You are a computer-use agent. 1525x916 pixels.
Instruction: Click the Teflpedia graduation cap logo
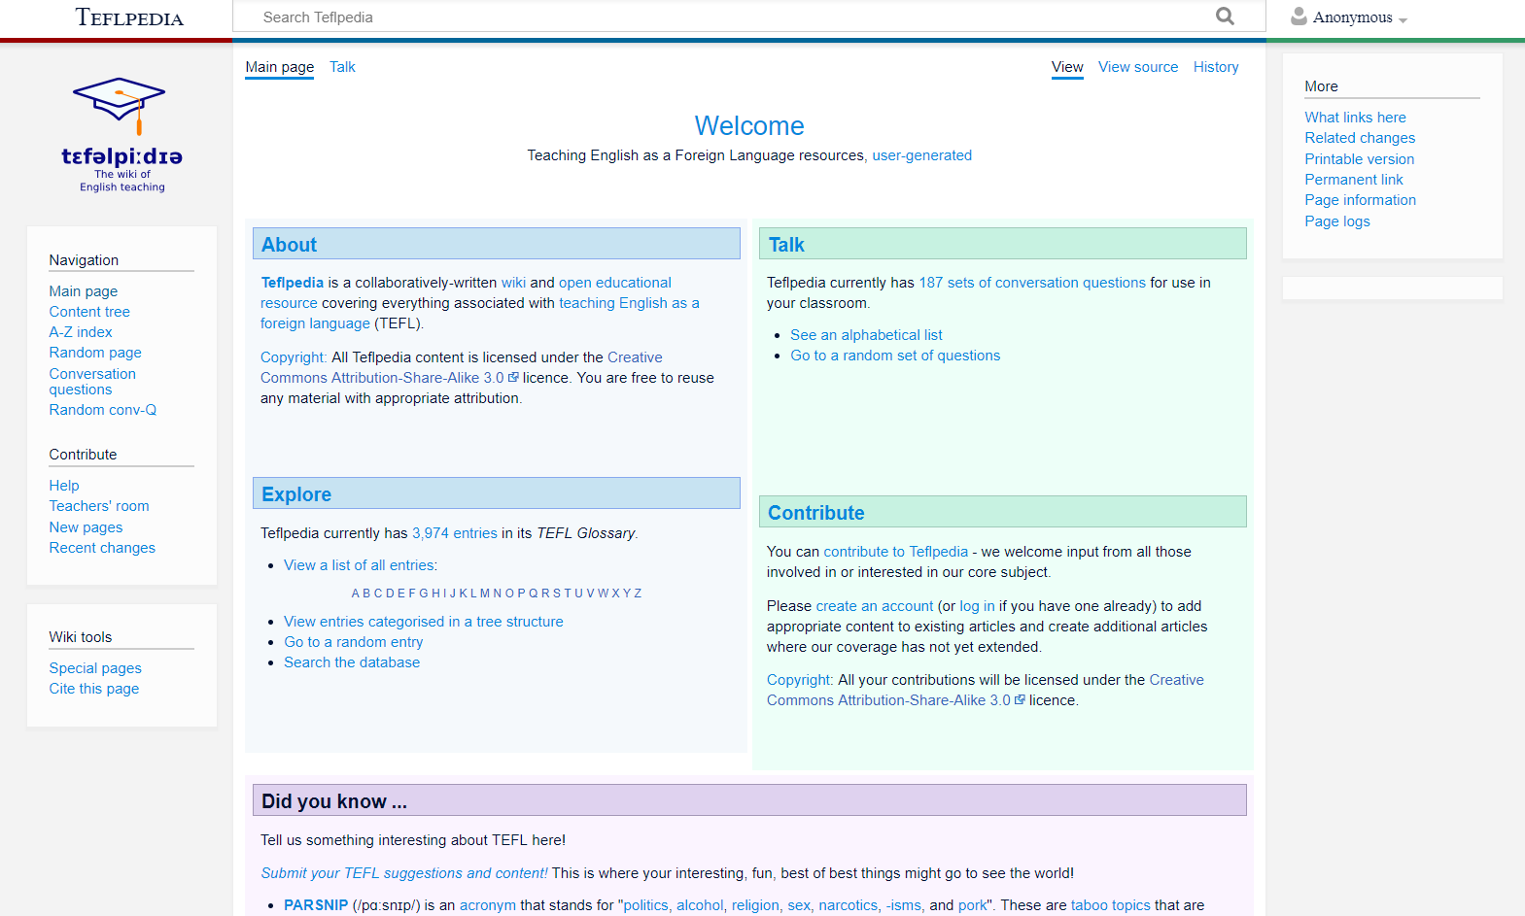tap(121, 135)
